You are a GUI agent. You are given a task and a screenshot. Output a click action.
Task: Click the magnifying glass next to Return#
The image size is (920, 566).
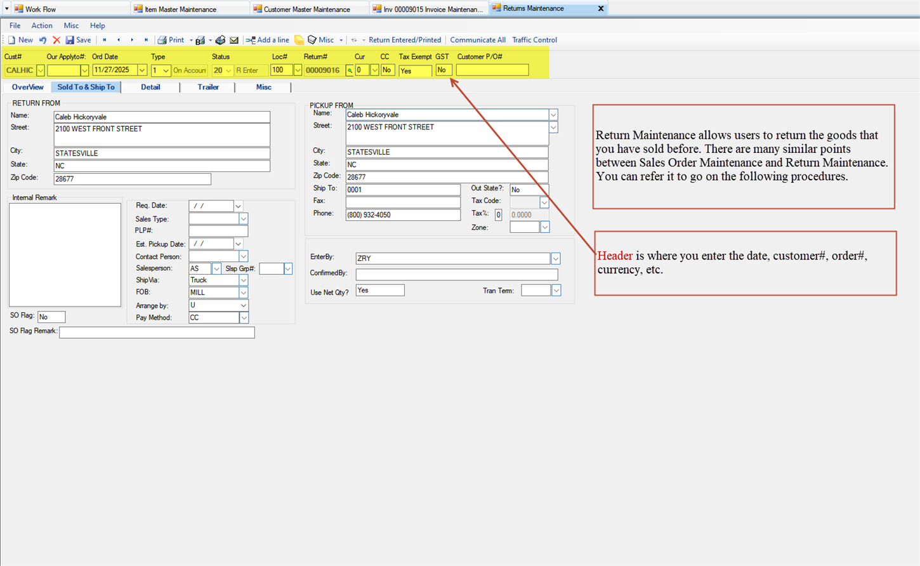pyautogui.click(x=350, y=70)
